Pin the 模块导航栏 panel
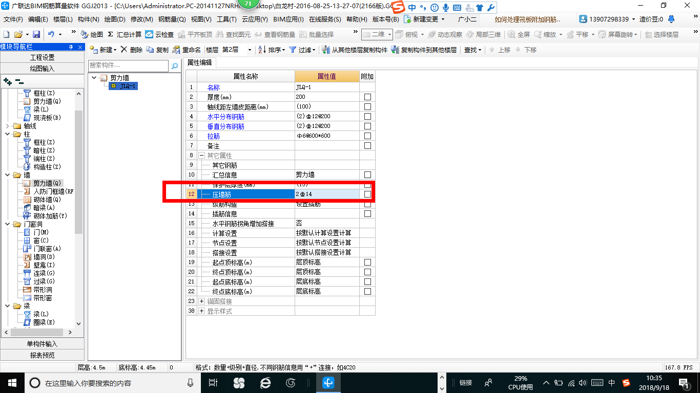700x393 pixels. (71, 47)
